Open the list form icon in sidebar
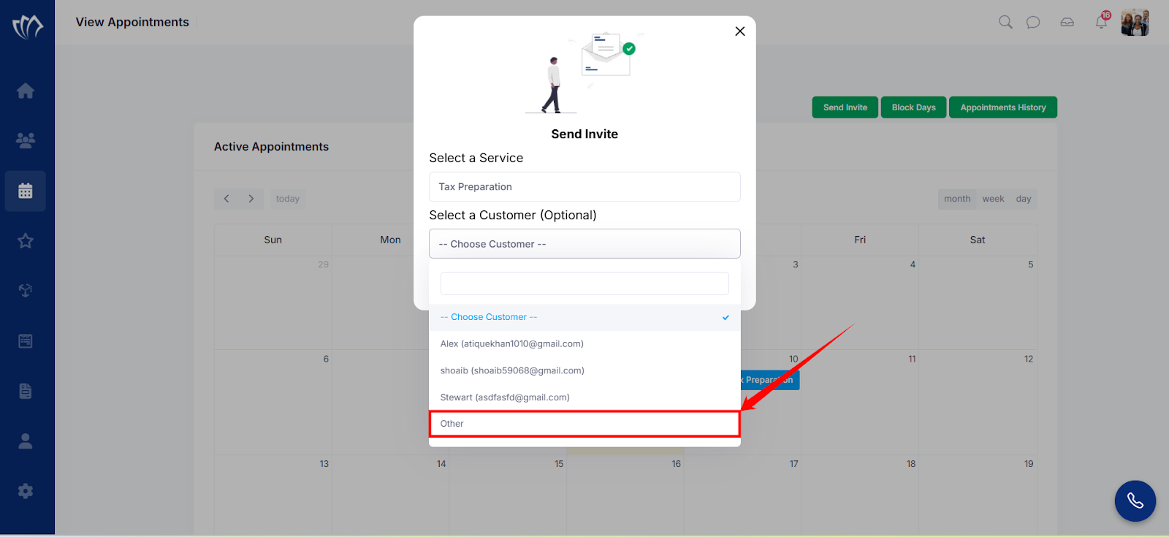 [x=26, y=341]
